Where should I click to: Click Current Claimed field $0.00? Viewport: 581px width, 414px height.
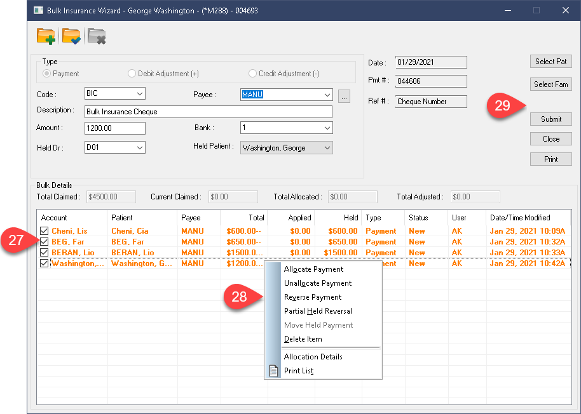(x=233, y=197)
